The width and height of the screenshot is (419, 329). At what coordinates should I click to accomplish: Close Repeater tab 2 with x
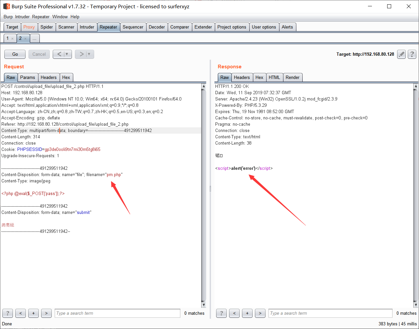25,39
